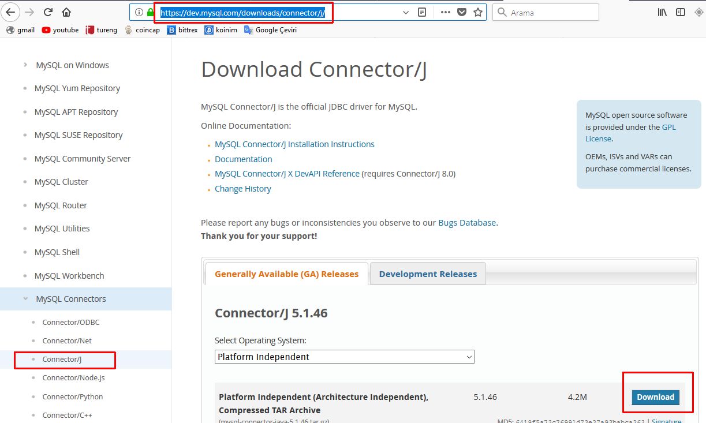Image resolution: width=706 pixels, height=423 pixels.
Task: Open the Library icon in toolbar
Action: [x=663, y=12]
